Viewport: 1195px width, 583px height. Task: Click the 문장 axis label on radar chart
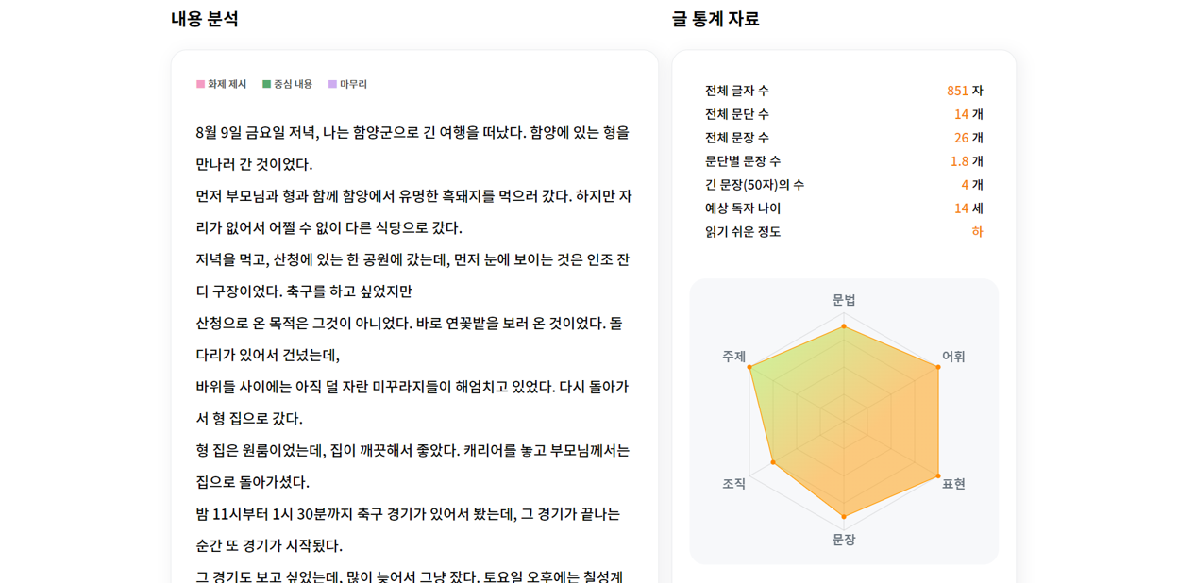[844, 540]
